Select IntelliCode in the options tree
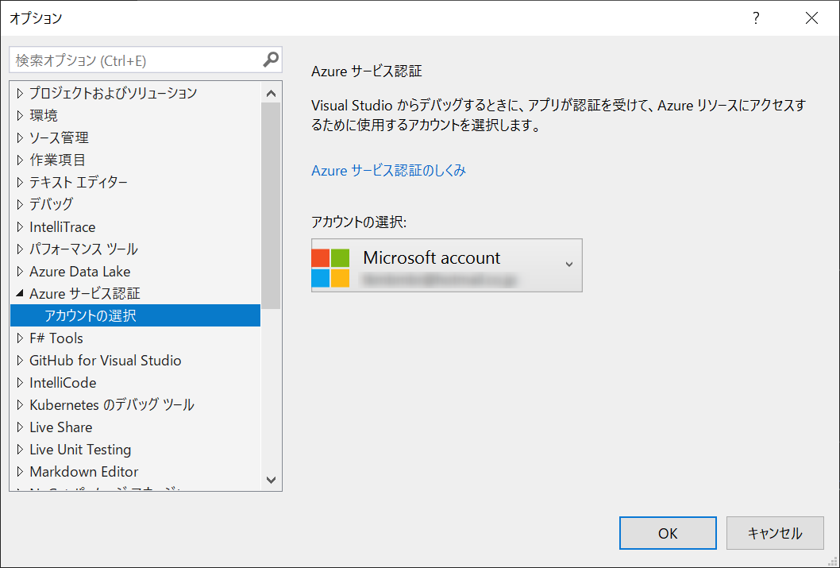 point(63,383)
